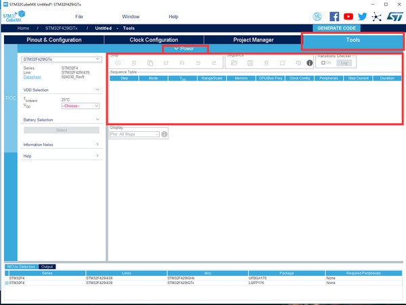Enable the Transitions Checker On checkbox
Image resolution: width=406 pixels, height=305 pixels.
point(323,63)
